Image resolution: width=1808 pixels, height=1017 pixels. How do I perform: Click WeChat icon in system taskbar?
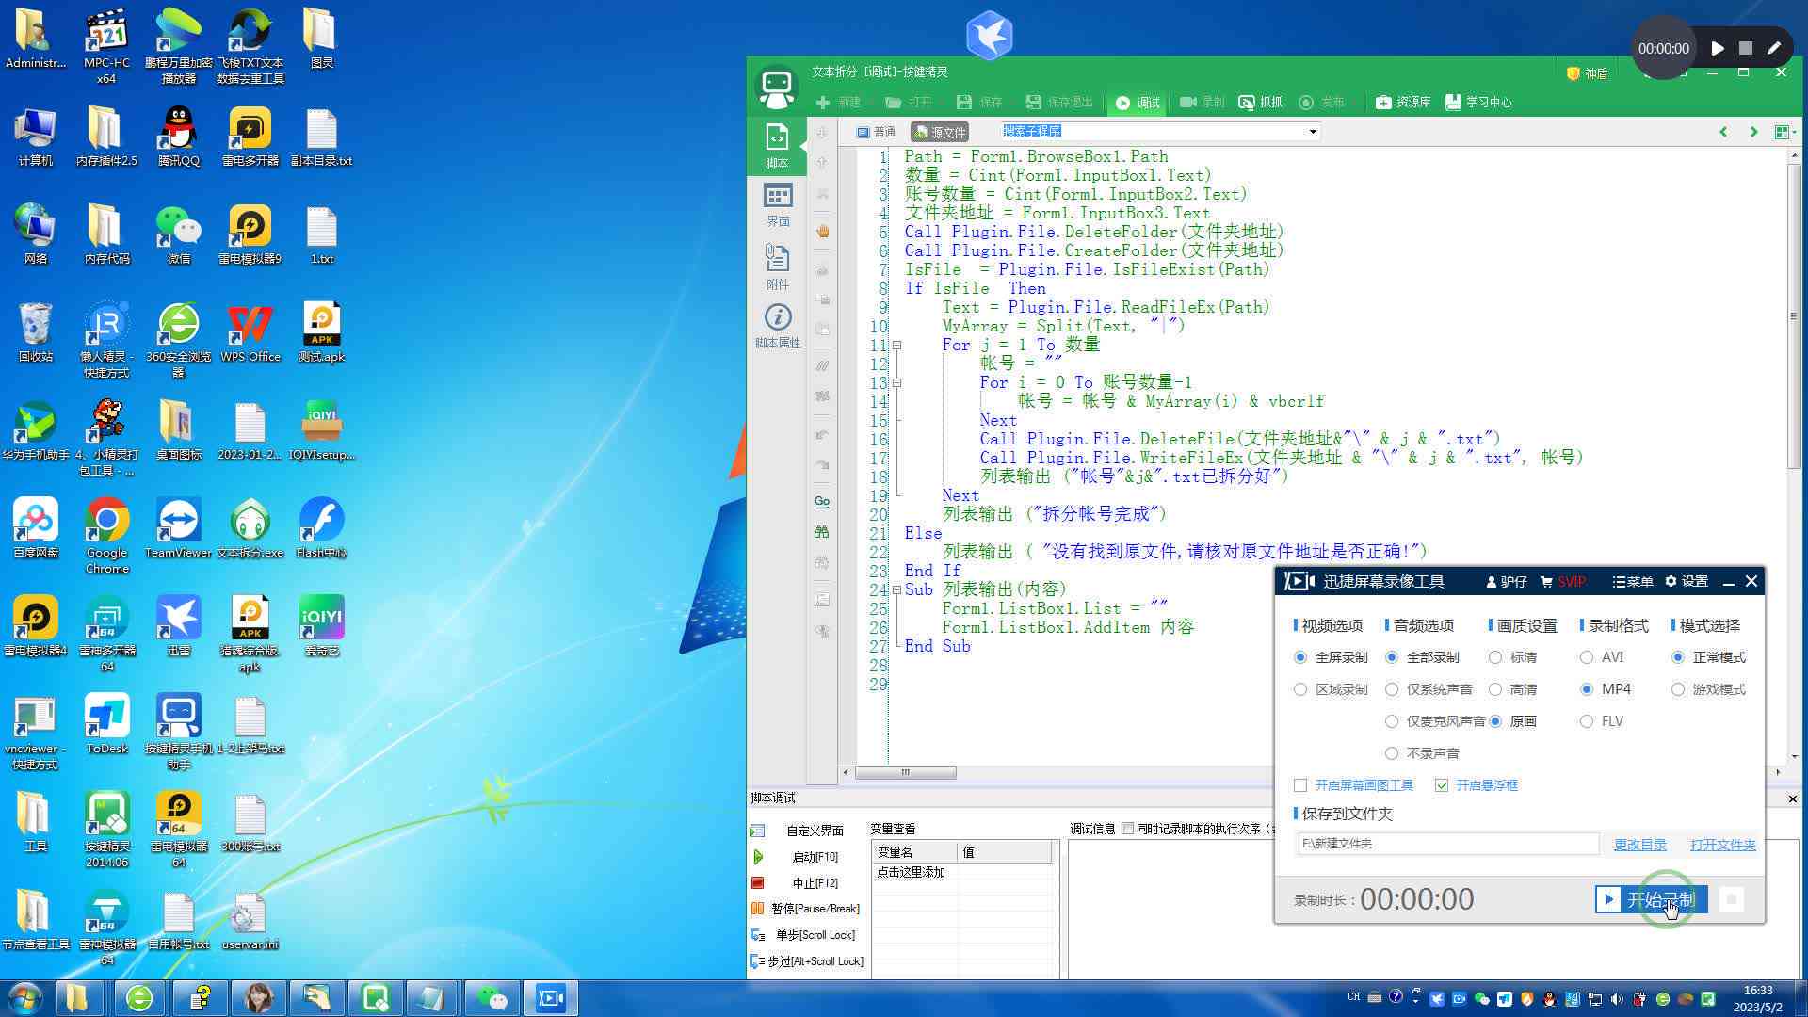click(x=1479, y=997)
